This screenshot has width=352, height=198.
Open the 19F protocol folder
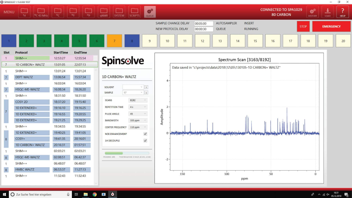click(73, 12)
